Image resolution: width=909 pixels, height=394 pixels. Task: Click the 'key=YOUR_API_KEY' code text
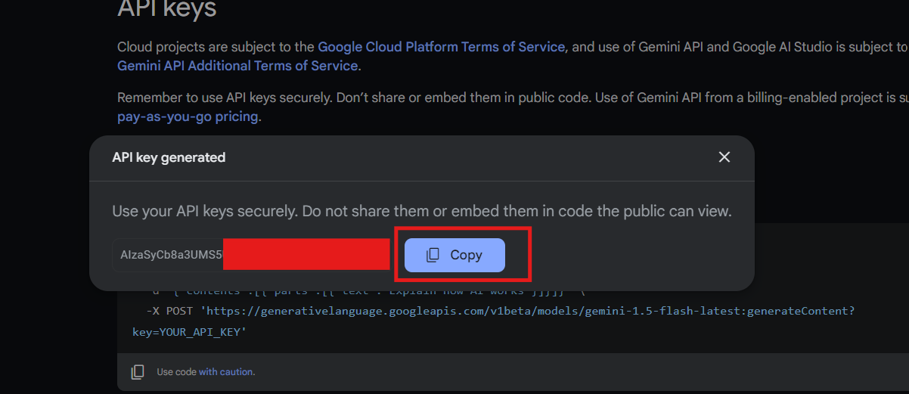click(189, 332)
